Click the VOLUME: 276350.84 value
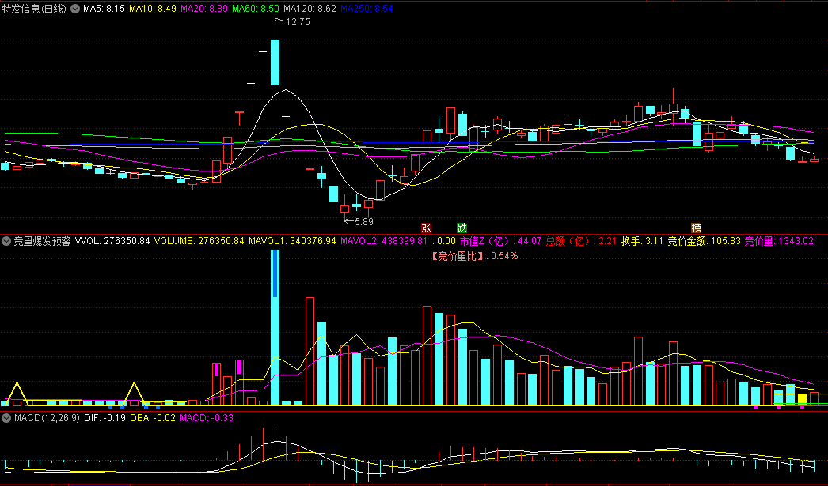Viewport: 828px width, 486px height. coord(199,241)
